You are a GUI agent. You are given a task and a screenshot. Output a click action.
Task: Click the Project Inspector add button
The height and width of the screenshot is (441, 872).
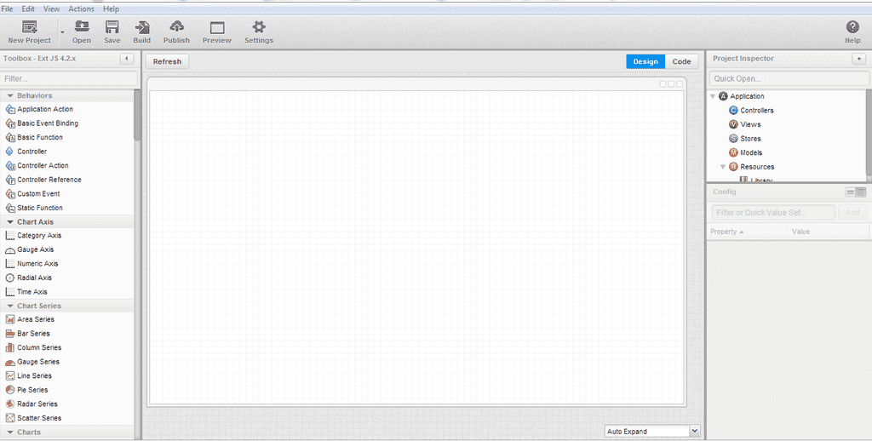tap(859, 59)
